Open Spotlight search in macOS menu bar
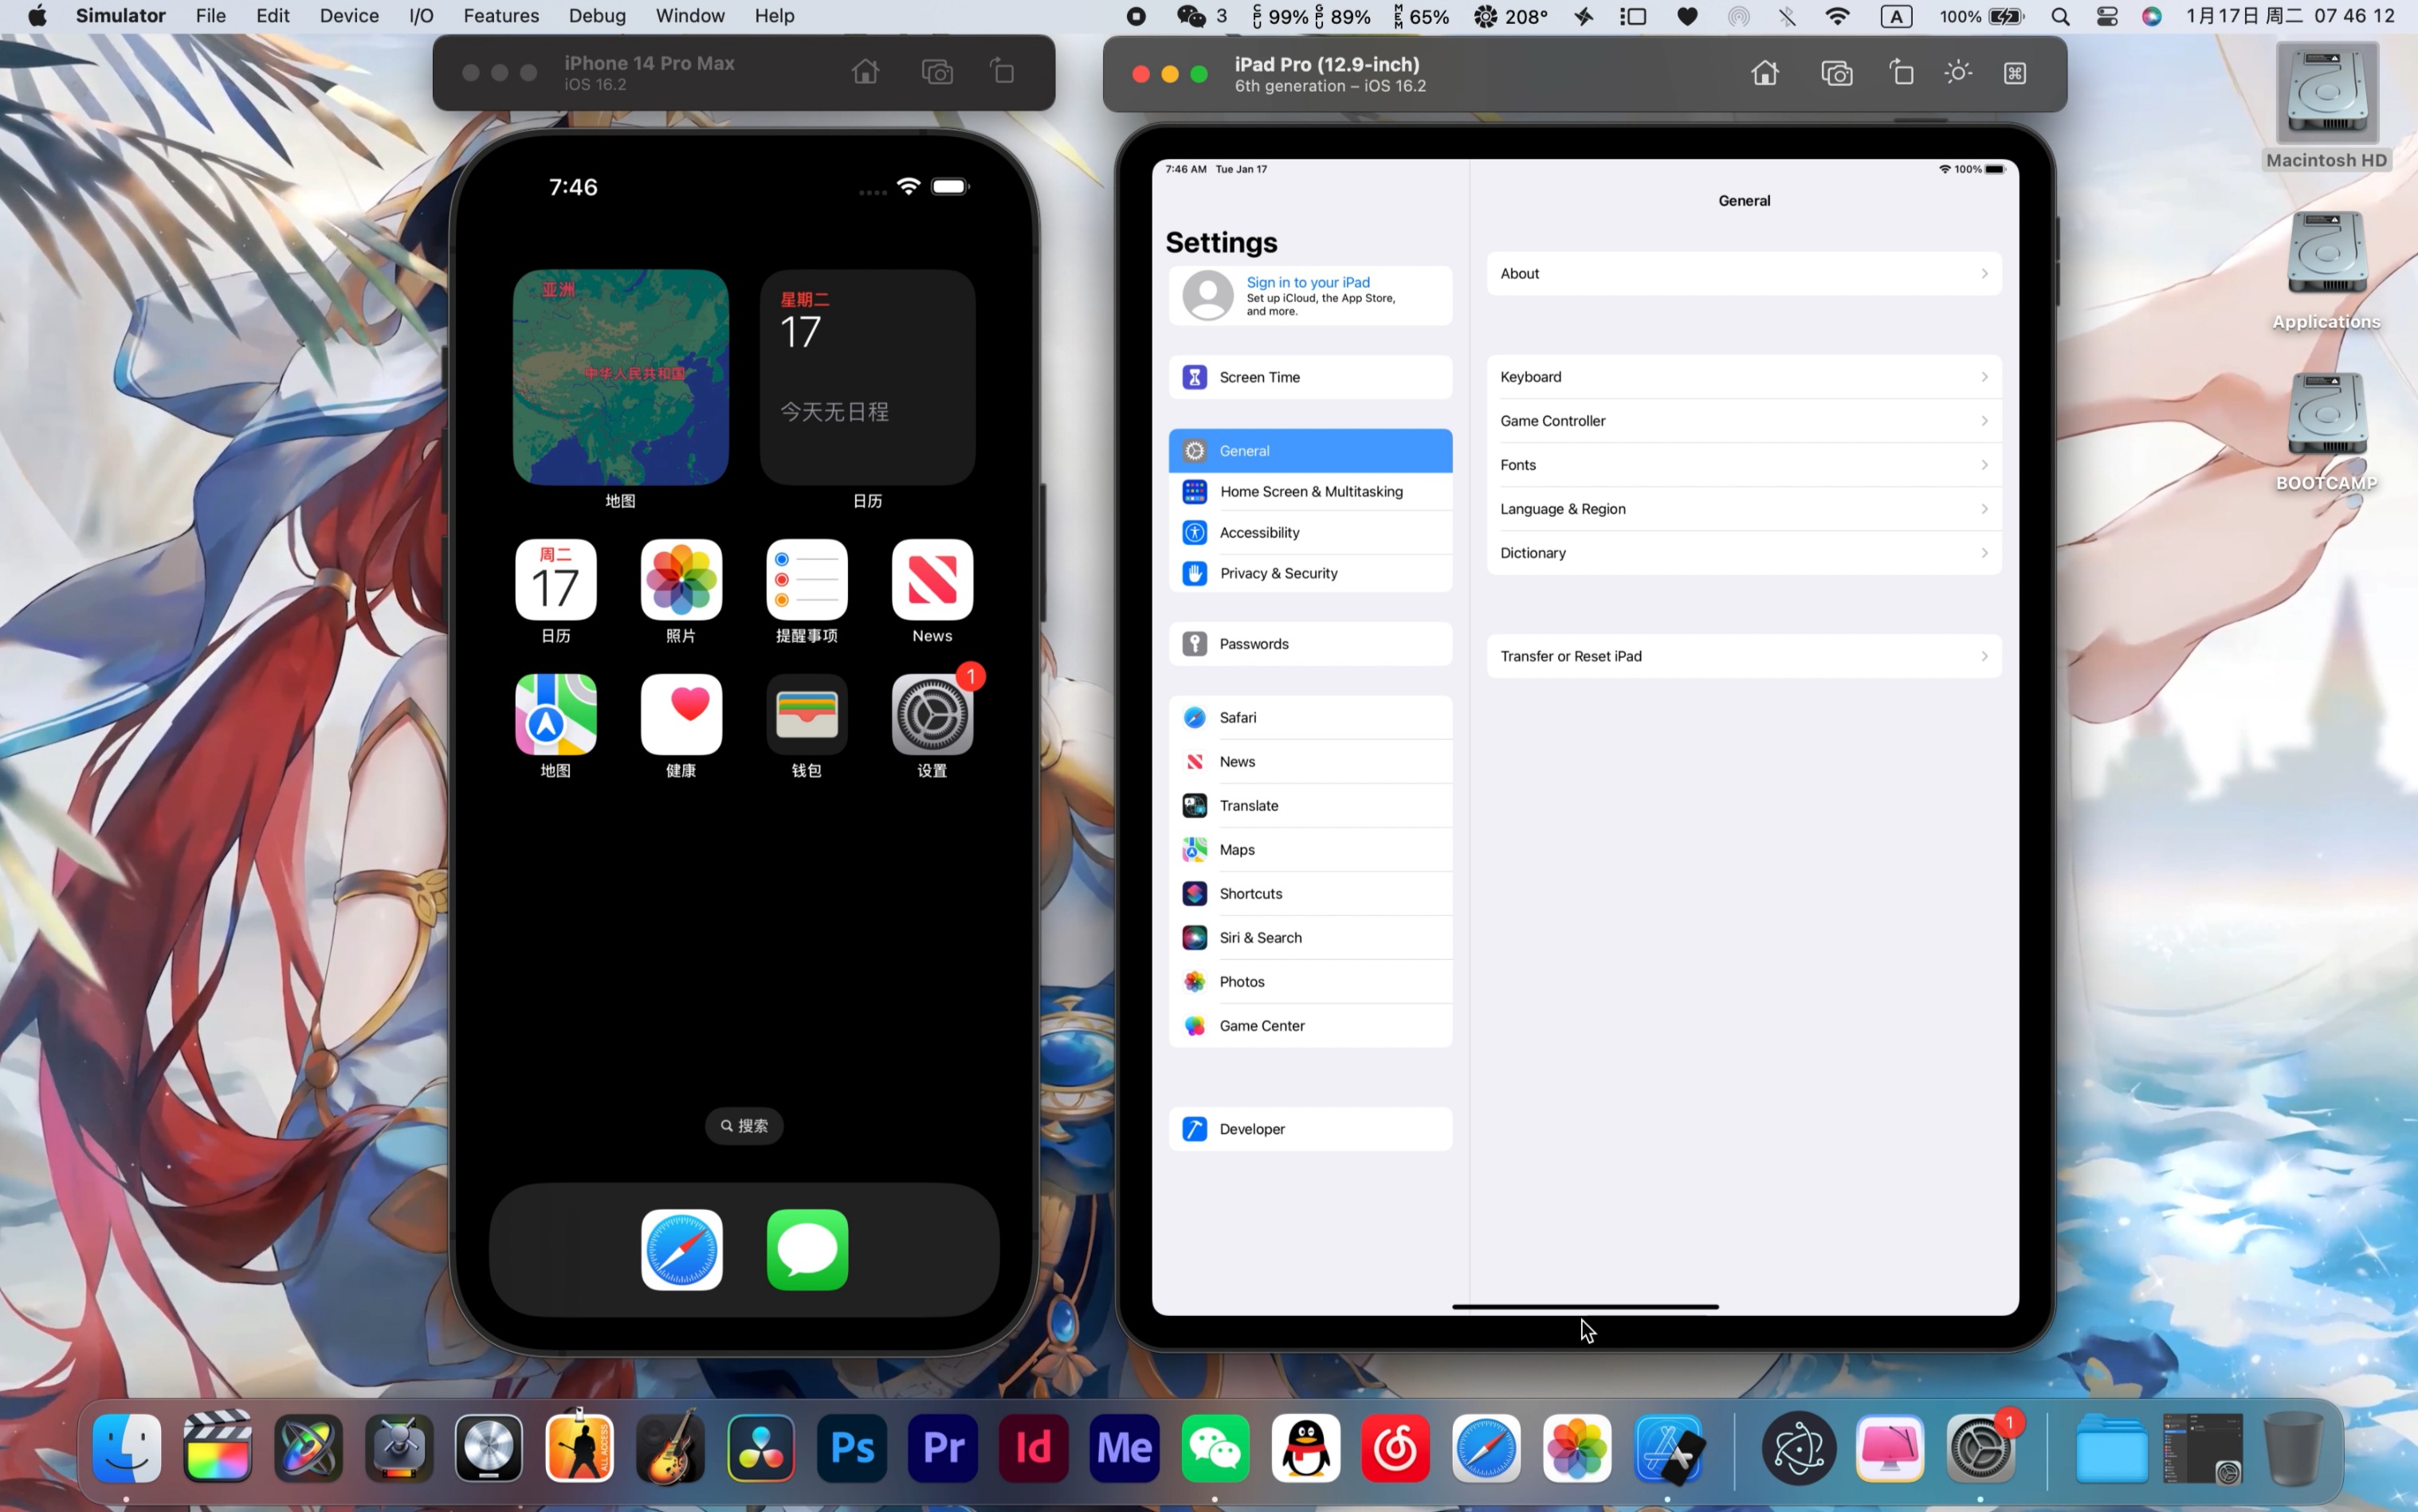 (2060, 16)
